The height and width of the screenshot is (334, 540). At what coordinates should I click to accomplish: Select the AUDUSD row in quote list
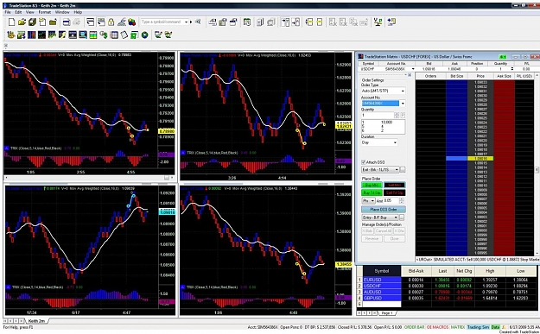[448, 292]
